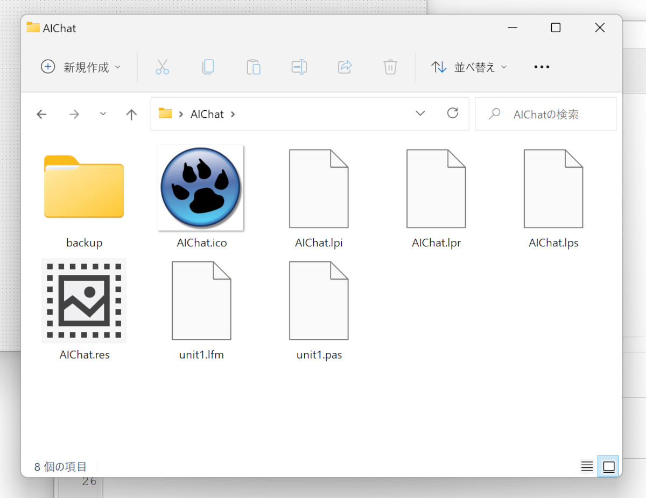Viewport: 646px width, 498px height.
Task: Expand the recent locations chevron
Action: 103,114
